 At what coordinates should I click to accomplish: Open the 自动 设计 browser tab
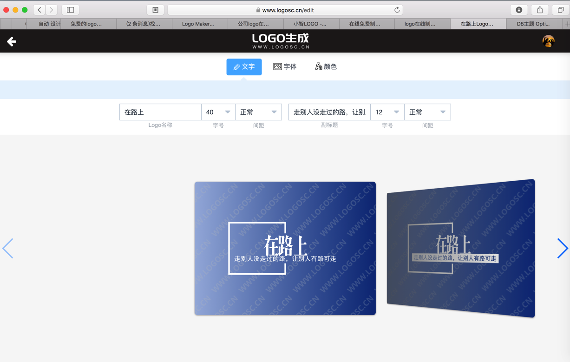point(44,24)
